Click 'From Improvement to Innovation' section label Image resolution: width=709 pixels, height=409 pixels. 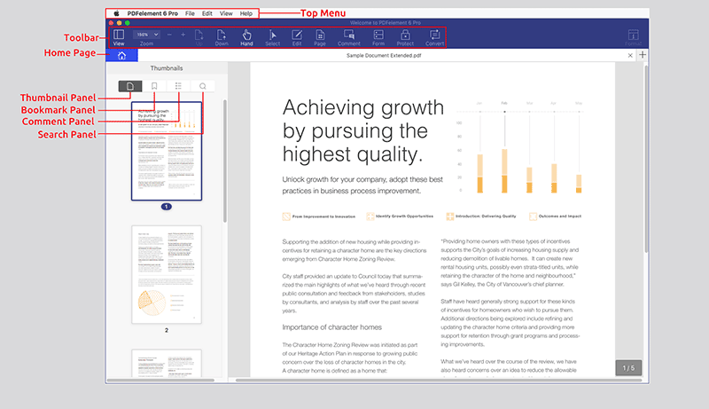pyautogui.click(x=323, y=216)
